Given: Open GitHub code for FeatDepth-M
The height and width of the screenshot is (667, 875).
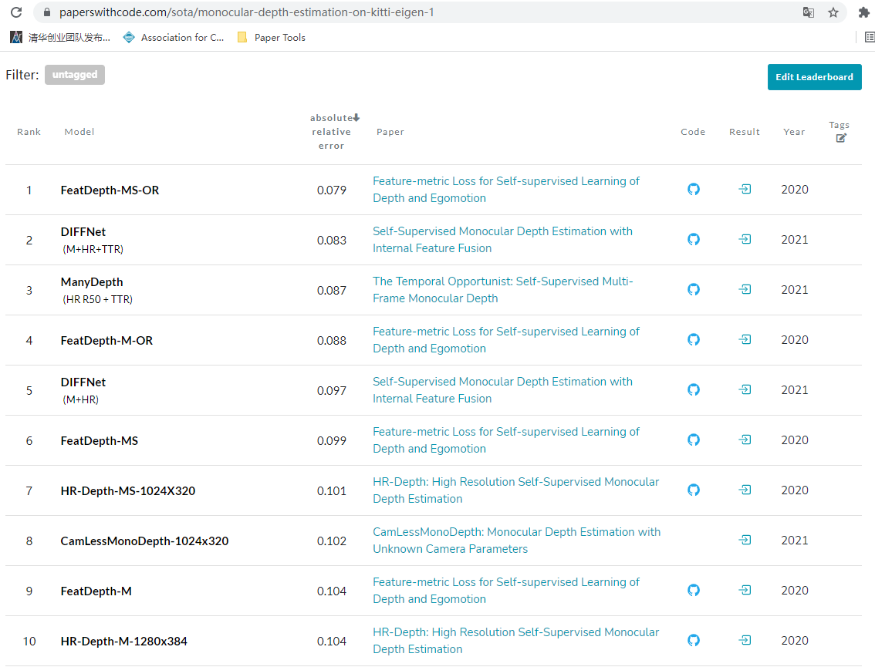Looking at the screenshot, I should [x=693, y=591].
